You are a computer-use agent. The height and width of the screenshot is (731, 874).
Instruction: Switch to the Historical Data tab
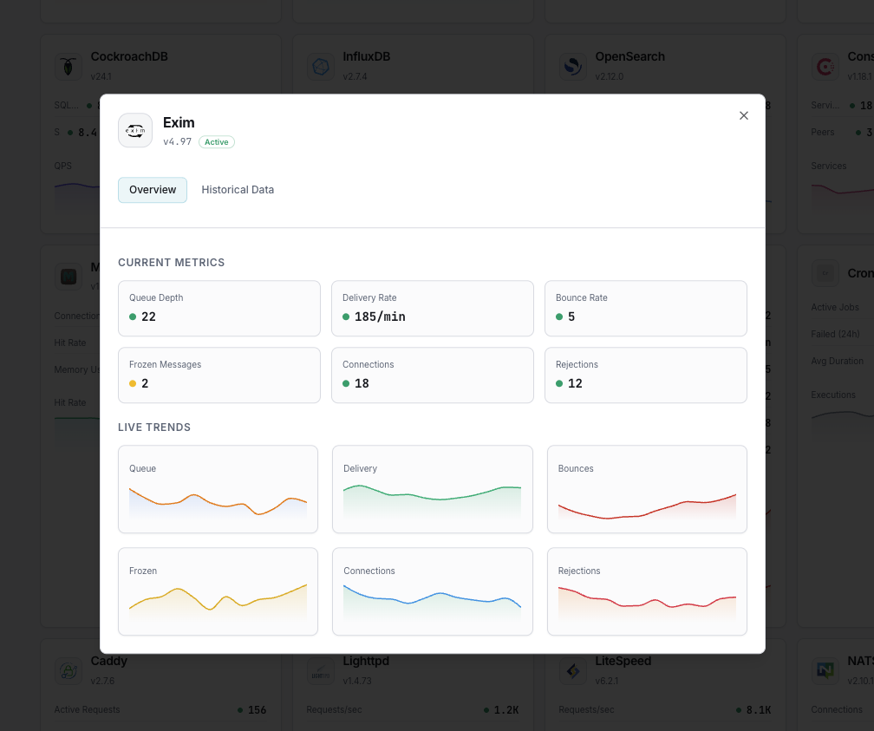coord(238,190)
